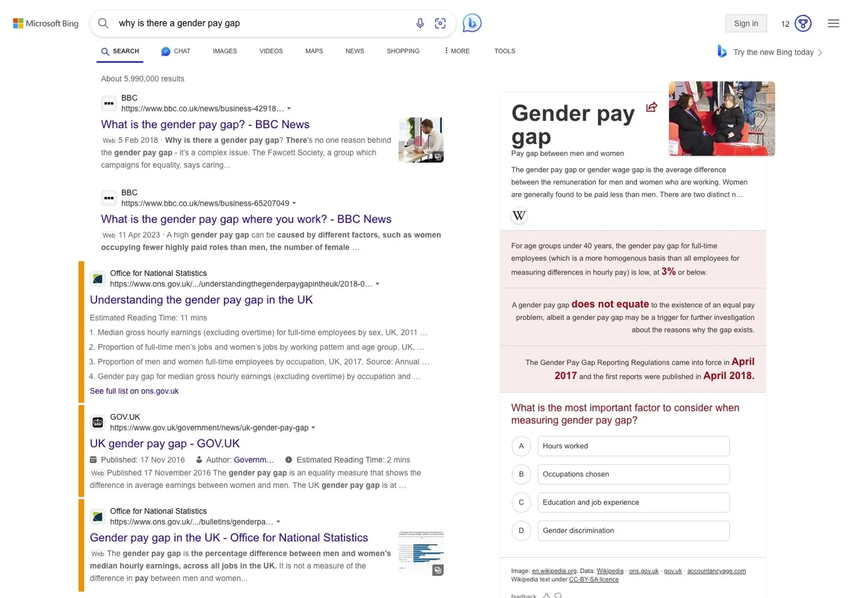This screenshot has width=857, height=598.
Task: Choose Education and job experience option
Action: [x=633, y=502]
